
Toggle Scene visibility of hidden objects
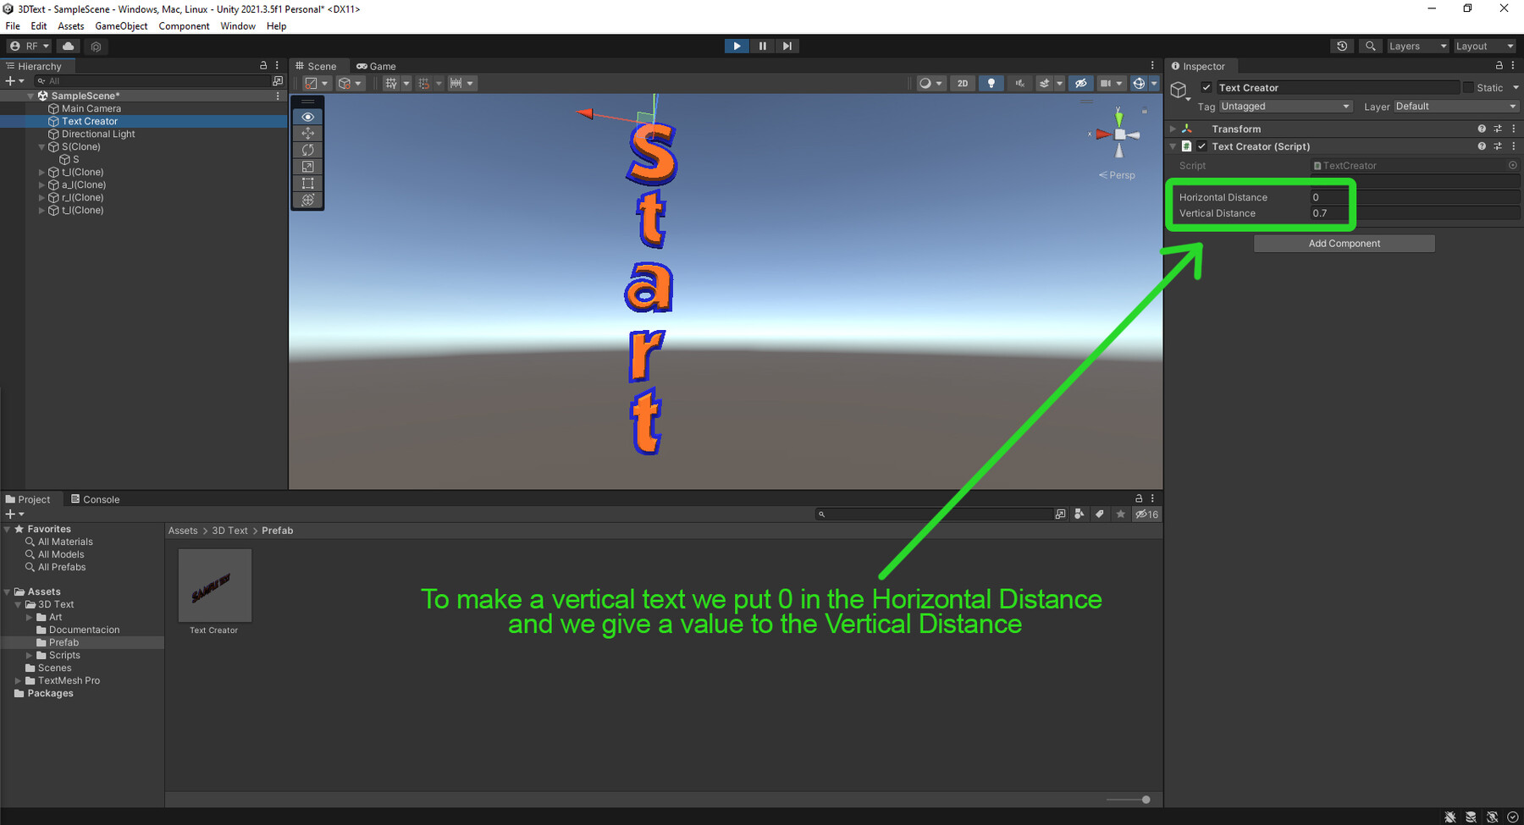pyautogui.click(x=1080, y=83)
